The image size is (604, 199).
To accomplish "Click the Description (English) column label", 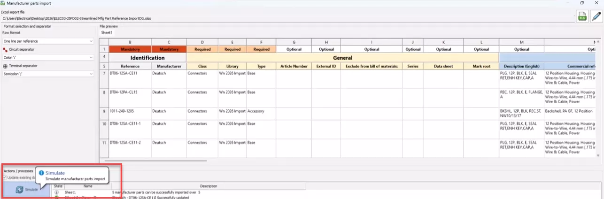I will (521, 67).
